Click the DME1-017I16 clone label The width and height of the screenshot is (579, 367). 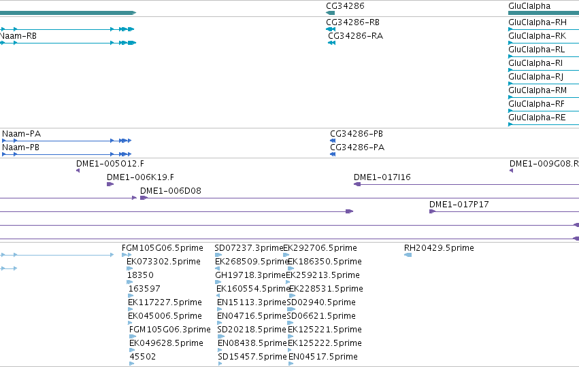[382, 177]
